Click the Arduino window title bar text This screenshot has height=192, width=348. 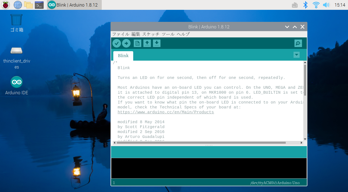click(209, 27)
